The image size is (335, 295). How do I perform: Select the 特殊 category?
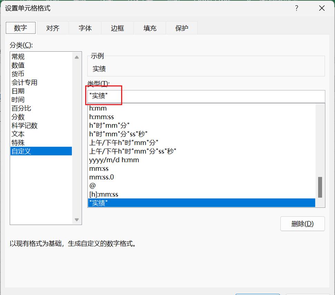pos(41,143)
